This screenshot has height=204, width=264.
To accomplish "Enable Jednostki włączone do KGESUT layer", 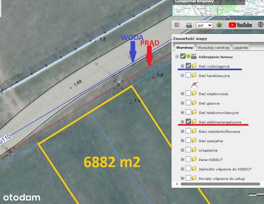I will point(188,168).
